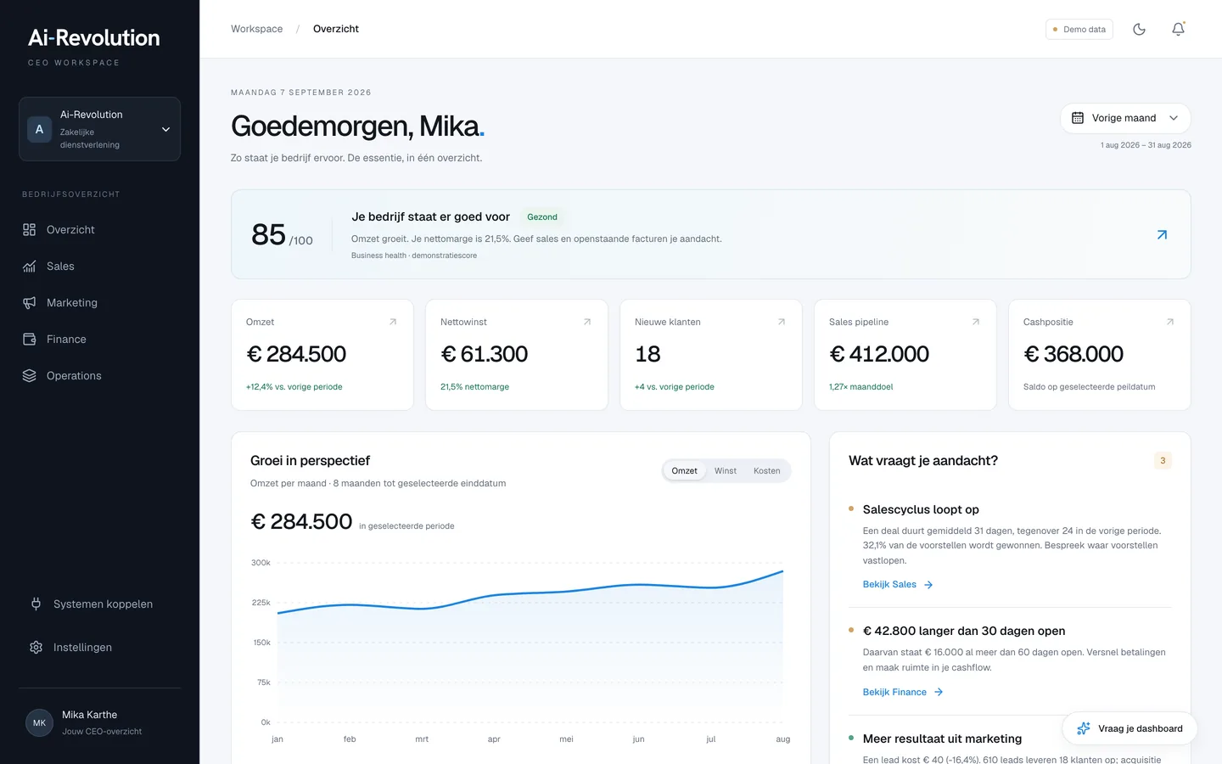
Task: Click the Vraag je dashboard button
Action: [x=1130, y=728]
